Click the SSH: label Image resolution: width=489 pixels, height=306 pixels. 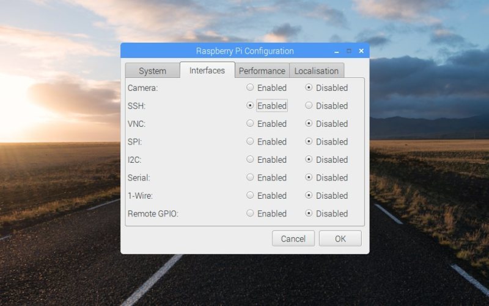click(136, 106)
